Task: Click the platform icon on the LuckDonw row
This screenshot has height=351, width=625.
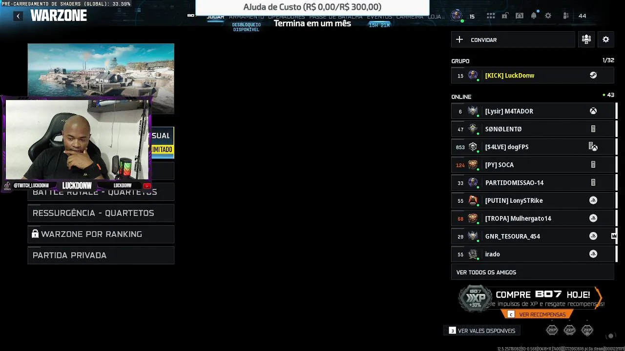Action: pyautogui.click(x=593, y=76)
